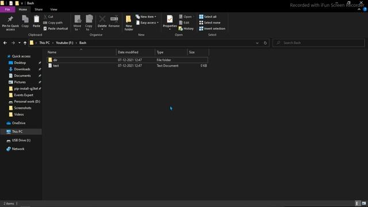Open the Copy to menu

(89, 22)
